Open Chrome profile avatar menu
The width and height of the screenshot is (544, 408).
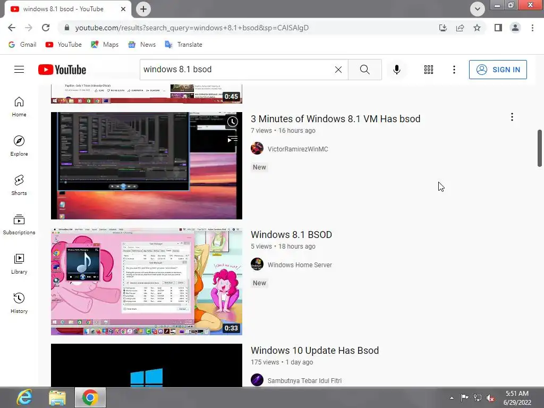click(x=515, y=28)
